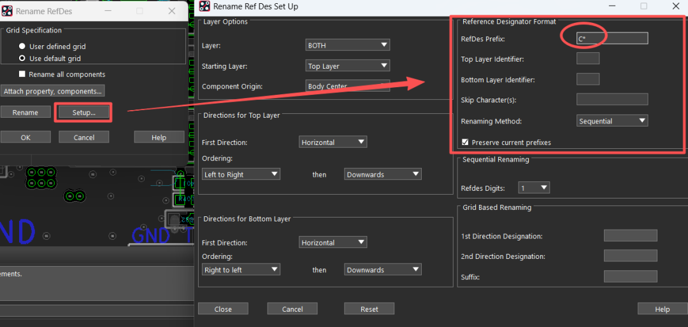688x327 pixels.
Task: Click Help in the Set Up dialog
Action: (662, 309)
